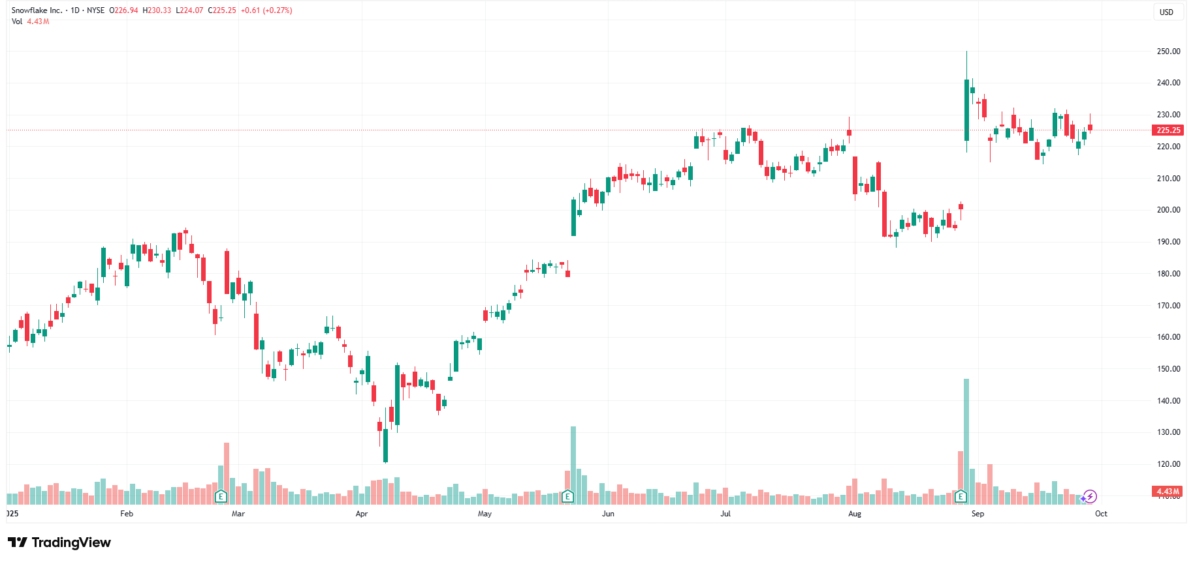Click the earnings E marker near Mar
This screenshot has height=562, width=1193.
221,497
